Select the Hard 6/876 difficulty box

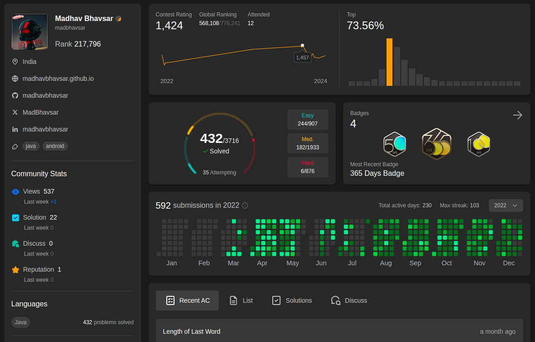coord(307,167)
